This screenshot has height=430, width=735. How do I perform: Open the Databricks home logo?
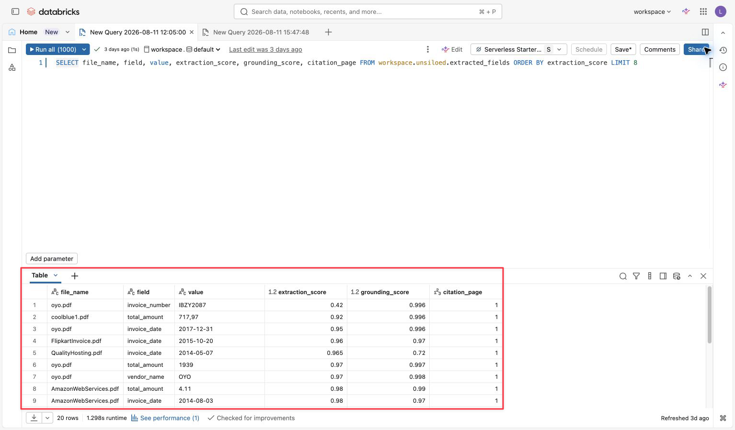click(x=53, y=11)
